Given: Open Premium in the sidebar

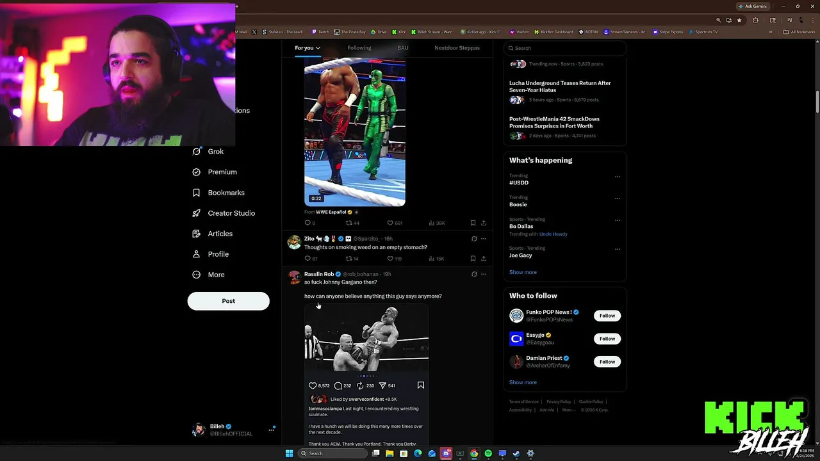Looking at the screenshot, I should click(215, 172).
